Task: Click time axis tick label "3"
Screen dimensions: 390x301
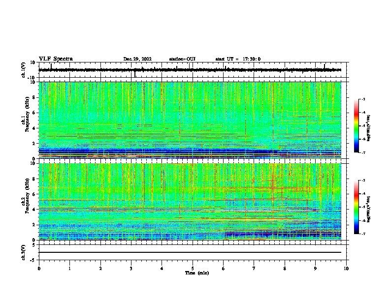Action: tap(131, 269)
